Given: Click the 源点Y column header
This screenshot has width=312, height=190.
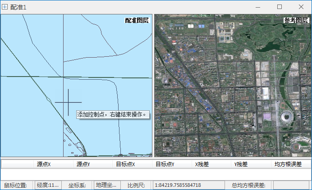Looking at the screenshot, I should [x=83, y=164].
